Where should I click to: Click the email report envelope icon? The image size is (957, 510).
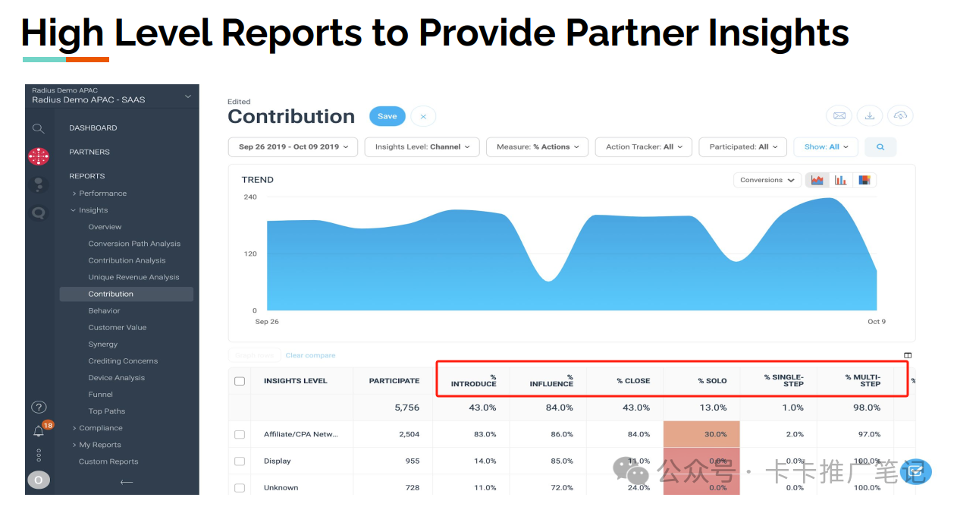click(839, 116)
